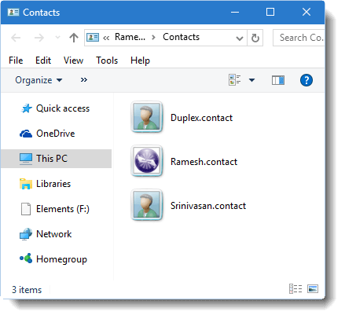Expand the Organize dropdown menu

click(x=39, y=80)
